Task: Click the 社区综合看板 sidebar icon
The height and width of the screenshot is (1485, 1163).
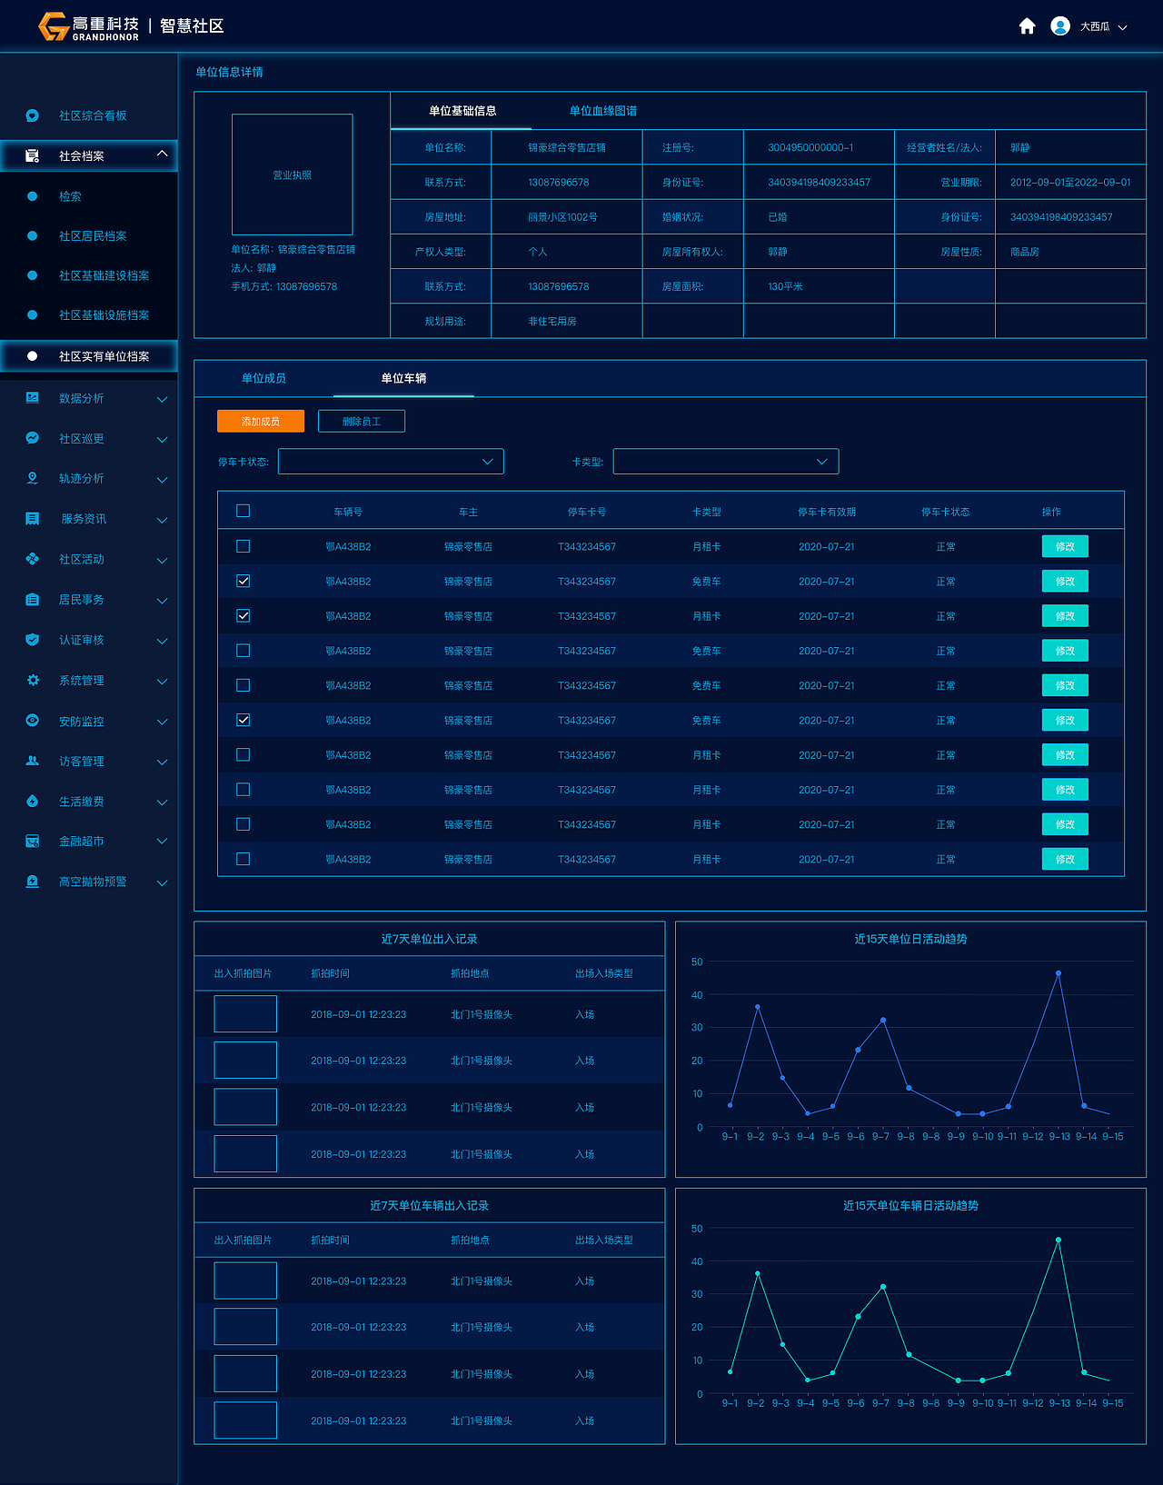Action: click(x=33, y=115)
